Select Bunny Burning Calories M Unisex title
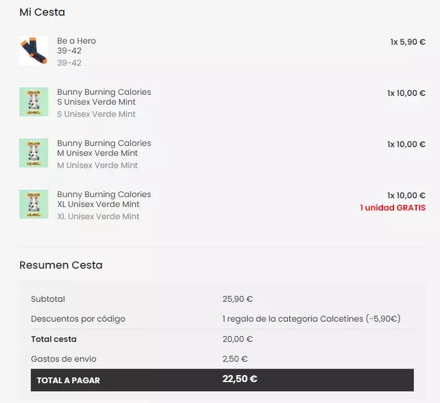This screenshot has width=440, height=403. click(104, 148)
